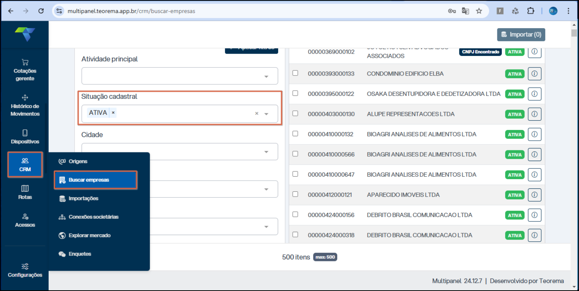
Task: Open the Acessos sidebar icon
Action: pos(25,220)
